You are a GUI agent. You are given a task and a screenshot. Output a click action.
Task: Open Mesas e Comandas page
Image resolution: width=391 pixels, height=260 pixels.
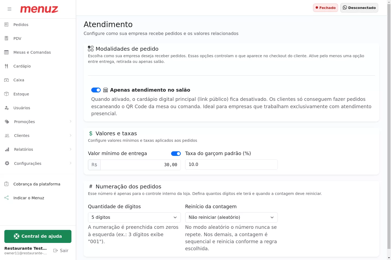(x=38, y=52)
